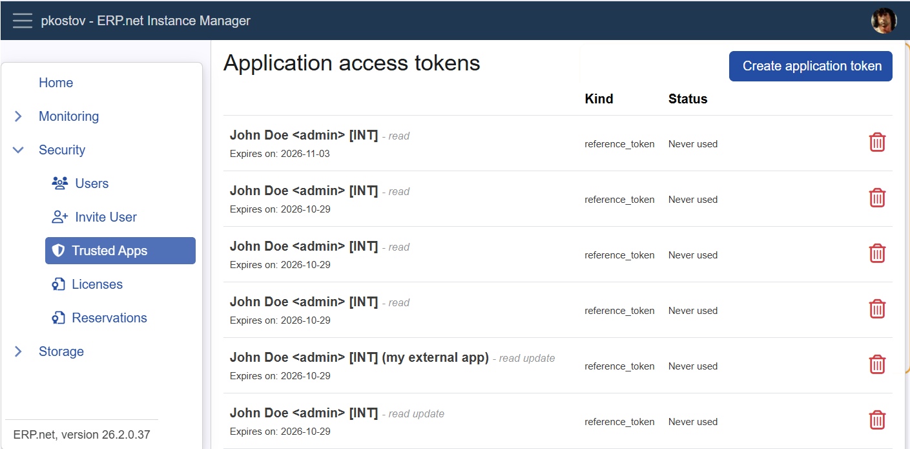Delete the token expiring on 2026-11-03
The width and height of the screenshot is (910, 449).
877,142
